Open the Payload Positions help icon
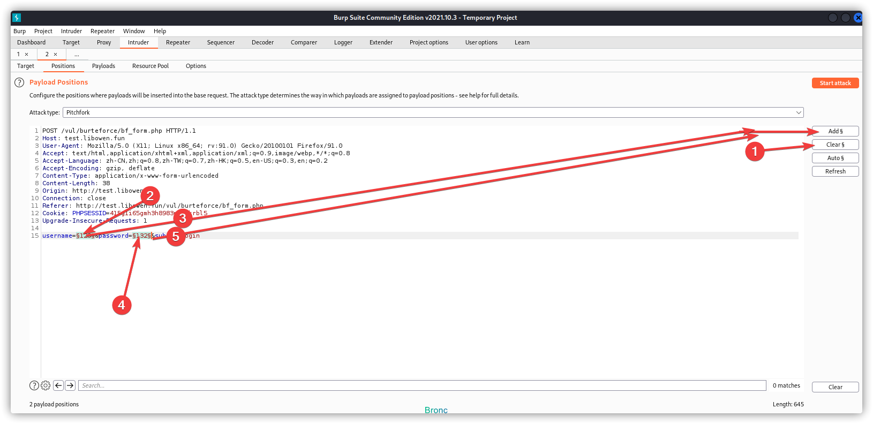The width and height of the screenshot is (873, 424). [x=19, y=82]
